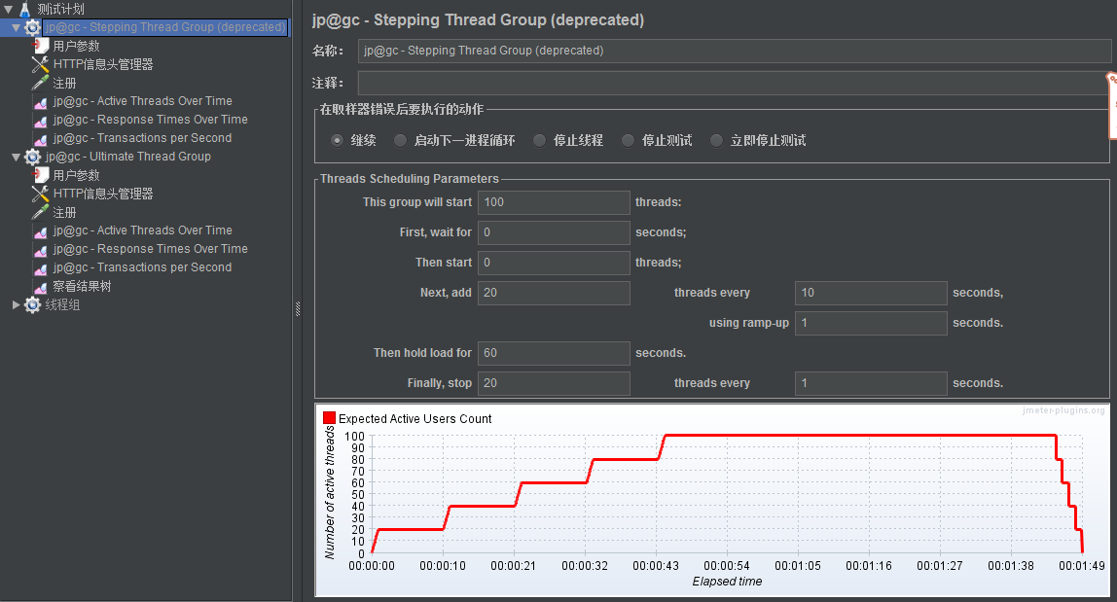
Task: Click Active Threads Over Time icon under Ultimate group
Action: point(40,231)
